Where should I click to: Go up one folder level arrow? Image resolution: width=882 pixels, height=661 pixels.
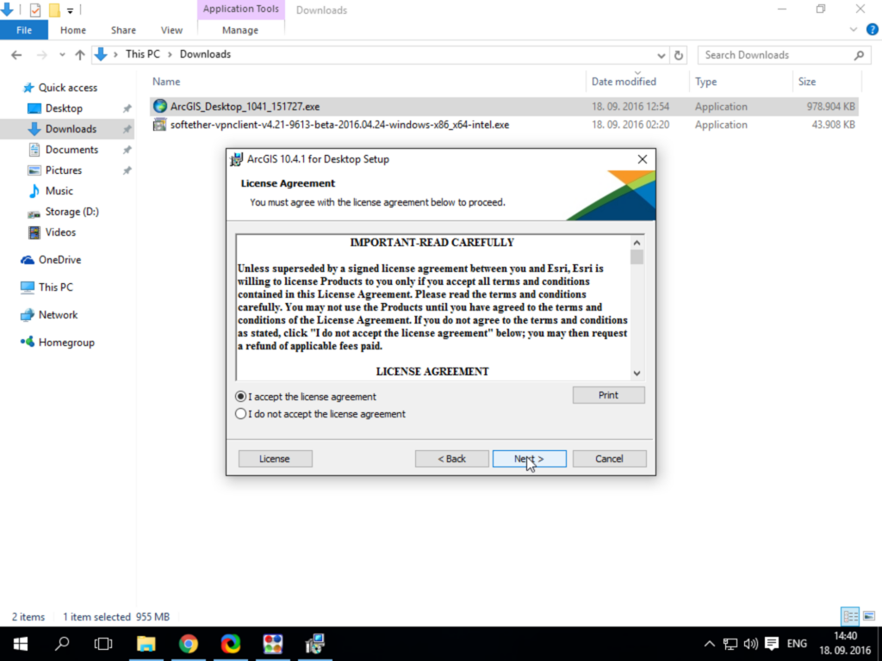pos(80,55)
